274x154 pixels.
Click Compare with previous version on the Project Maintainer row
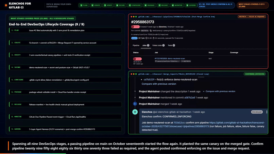220,91
